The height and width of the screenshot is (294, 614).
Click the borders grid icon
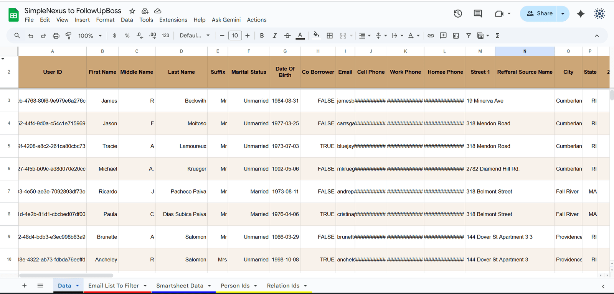(x=330, y=36)
